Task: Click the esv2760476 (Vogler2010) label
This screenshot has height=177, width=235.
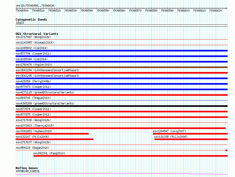Action: [x=34, y=65]
